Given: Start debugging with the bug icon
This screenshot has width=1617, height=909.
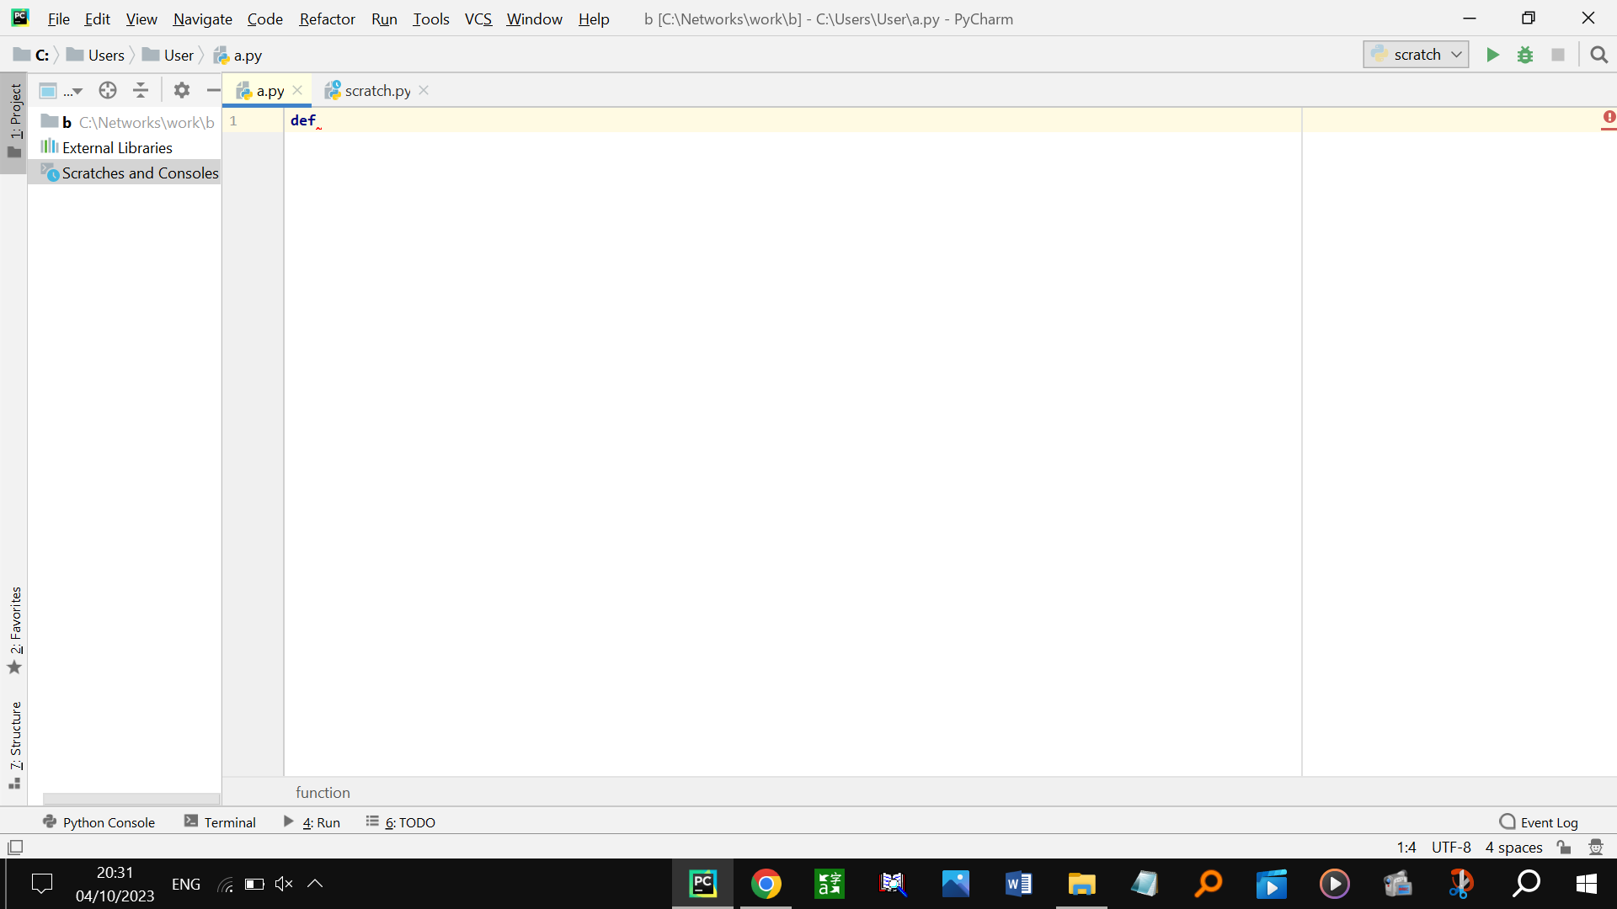Looking at the screenshot, I should tap(1525, 55).
